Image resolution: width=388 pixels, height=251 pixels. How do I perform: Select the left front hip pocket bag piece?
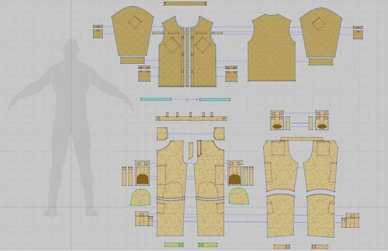(x=162, y=134)
